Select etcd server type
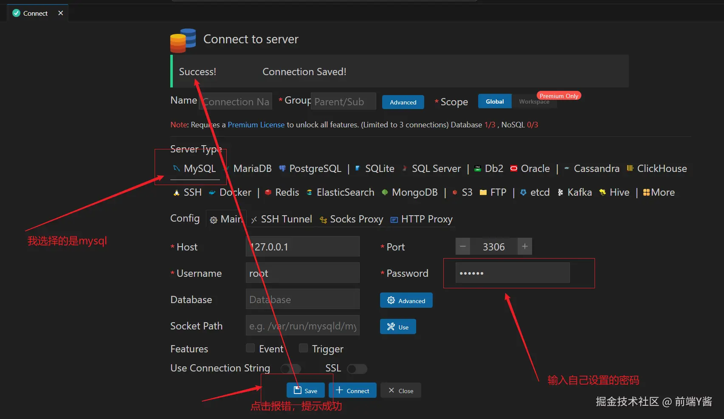The width and height of the screenshot is (724, 419). point(535,192)
